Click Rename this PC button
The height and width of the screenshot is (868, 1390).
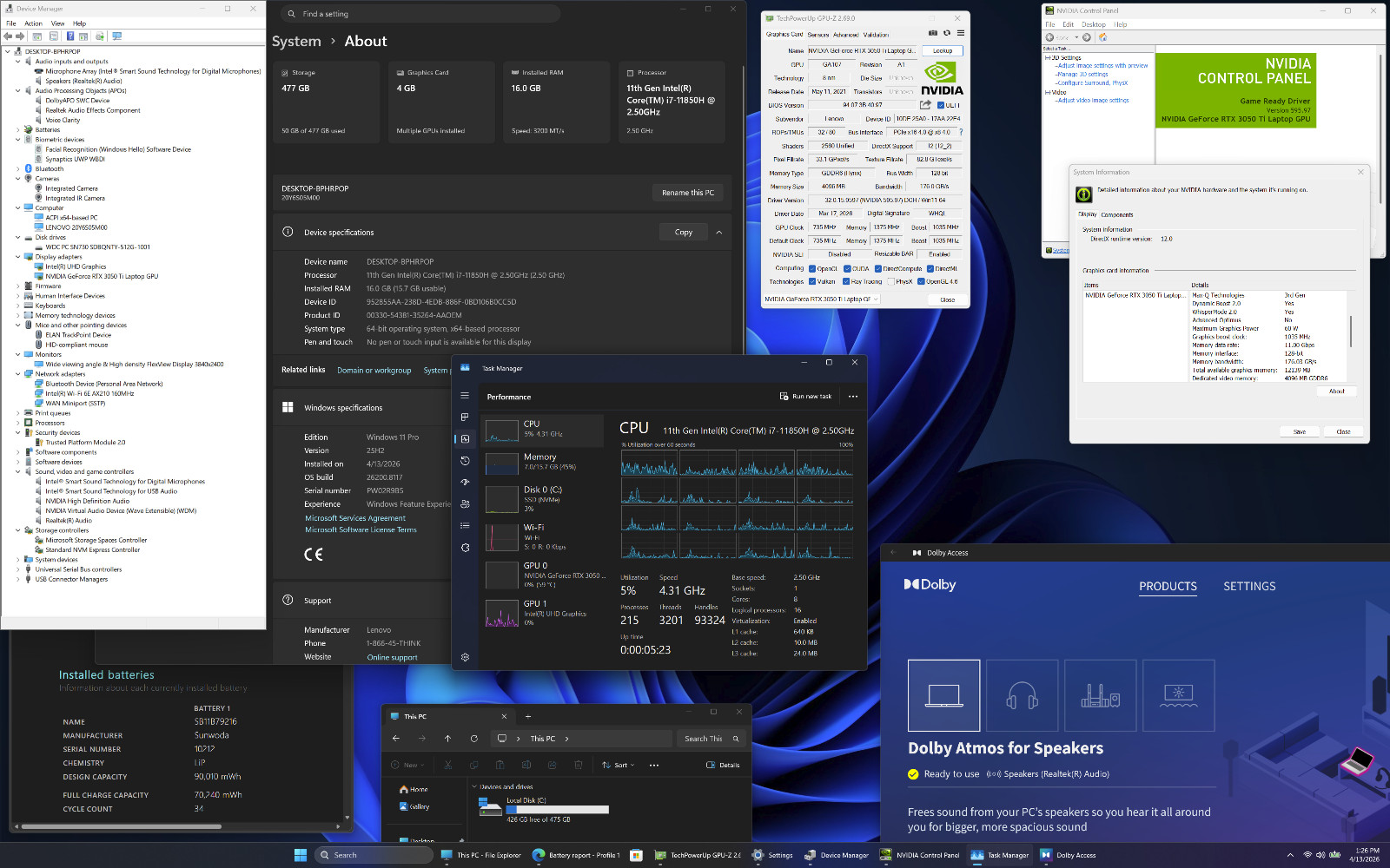[x=688, y=193]
